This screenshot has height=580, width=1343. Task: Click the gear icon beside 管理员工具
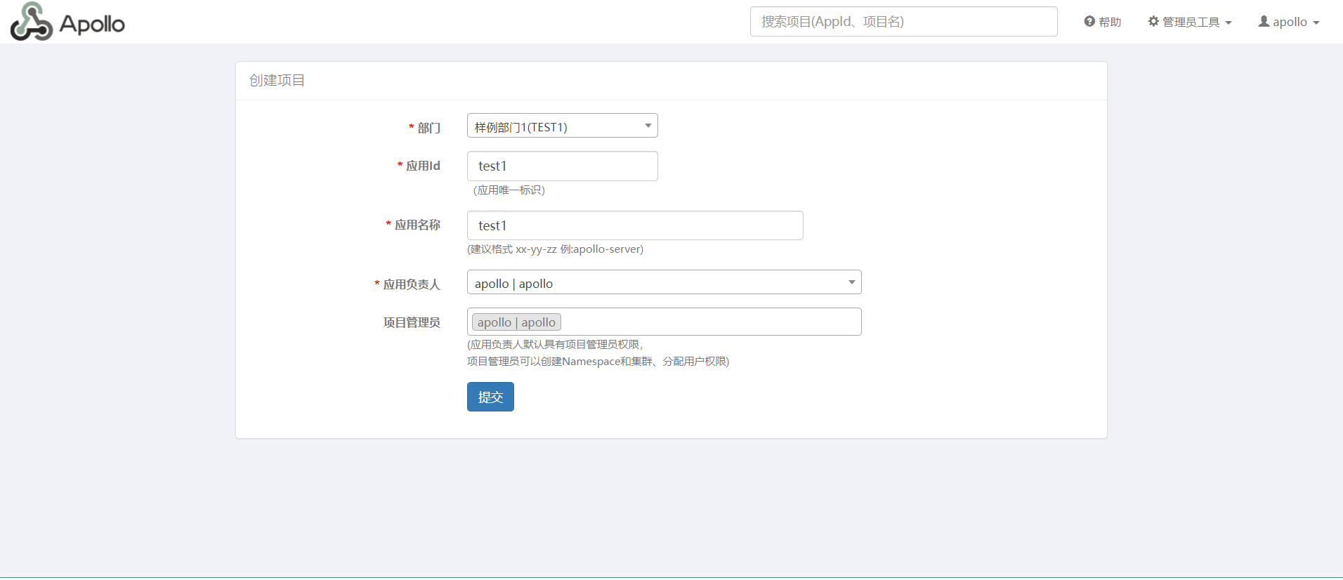pos(1153,22)
